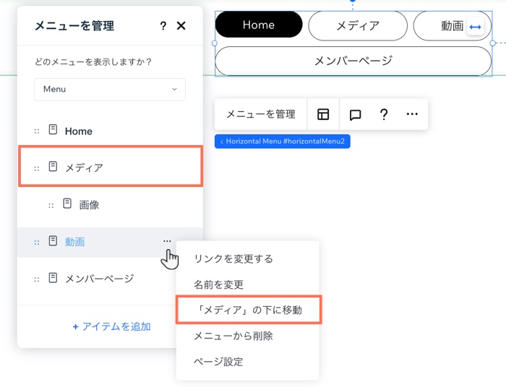This screenshot has height=387, width=506.
Task: Click the drag handle beside メディア
Action: point(37,168)
